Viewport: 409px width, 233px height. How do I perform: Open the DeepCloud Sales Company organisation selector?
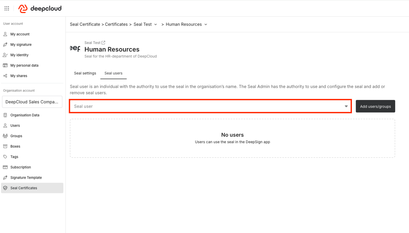pyautogui.click(x=32, y=102)
